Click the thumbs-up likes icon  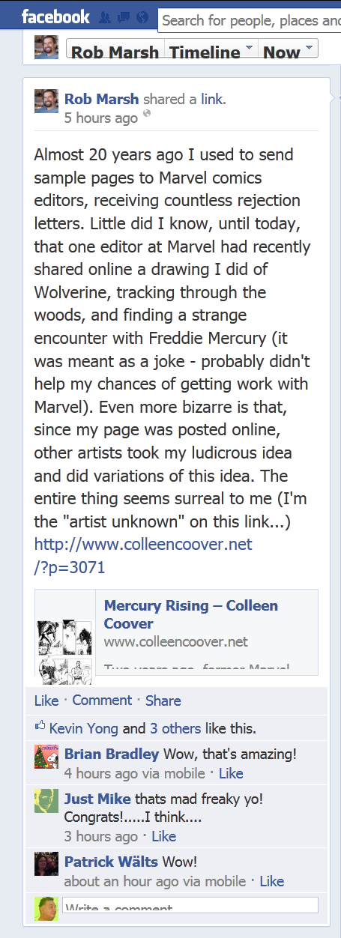tap(40, 726)
